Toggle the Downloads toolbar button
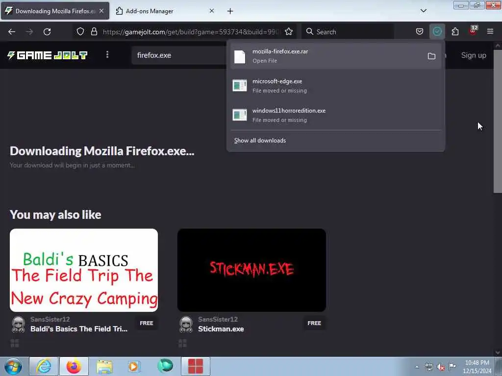 pos(437,32)
